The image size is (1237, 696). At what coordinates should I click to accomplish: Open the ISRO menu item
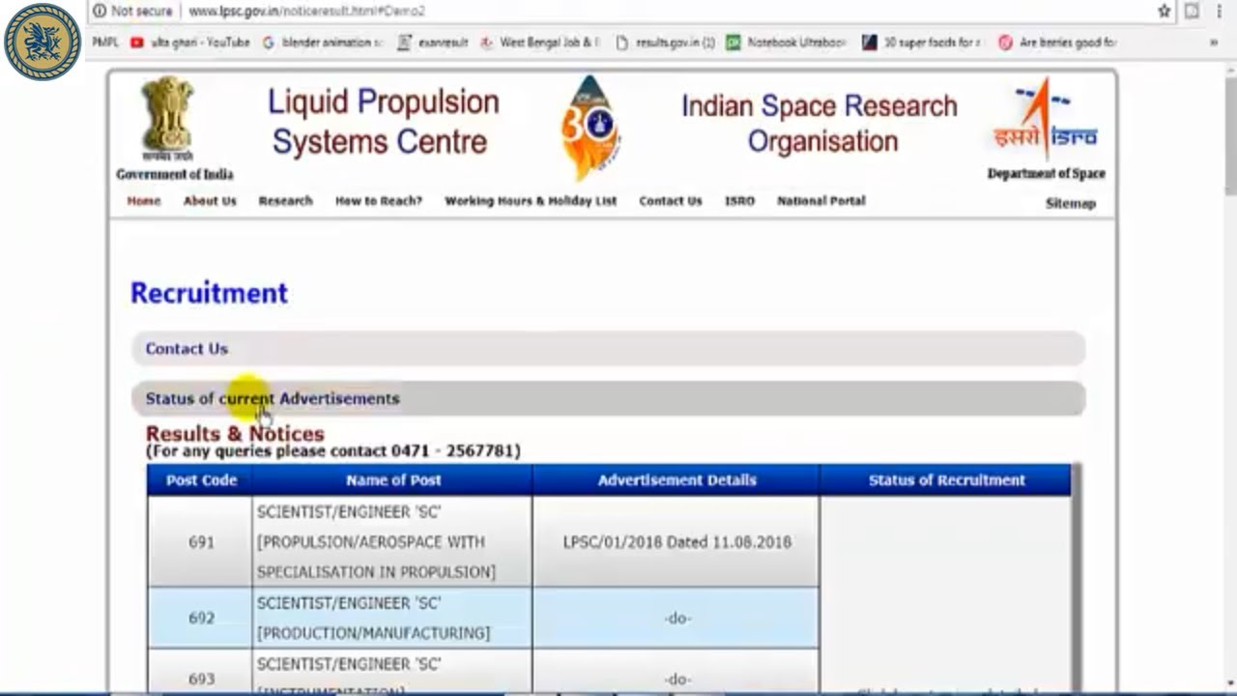(x=739, y=201)
